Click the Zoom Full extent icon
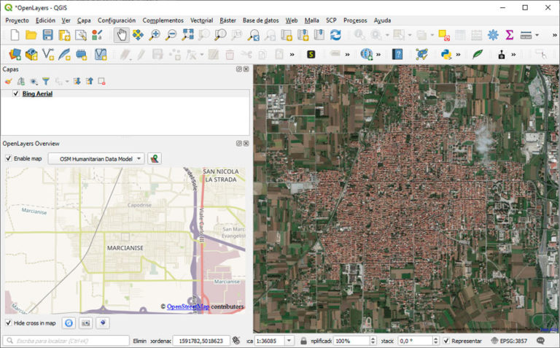This screenshot has height=348, width=560. click(187, 35)
